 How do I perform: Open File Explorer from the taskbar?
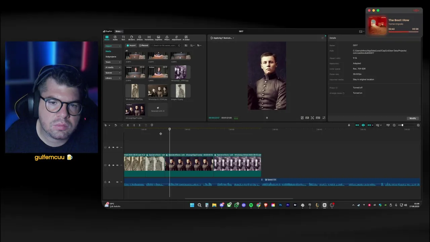(x=214, y=205)
